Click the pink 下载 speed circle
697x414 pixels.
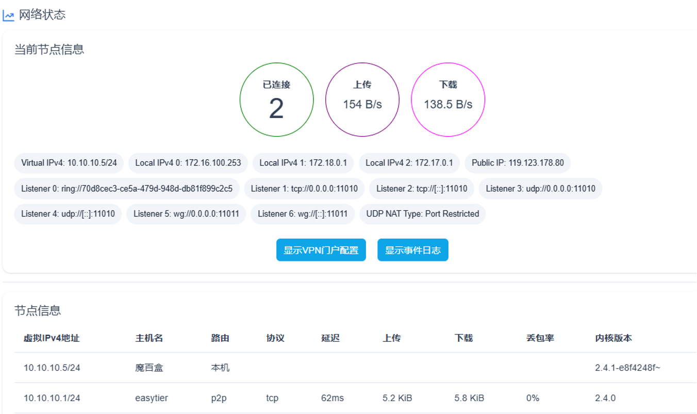coord(447,100)
